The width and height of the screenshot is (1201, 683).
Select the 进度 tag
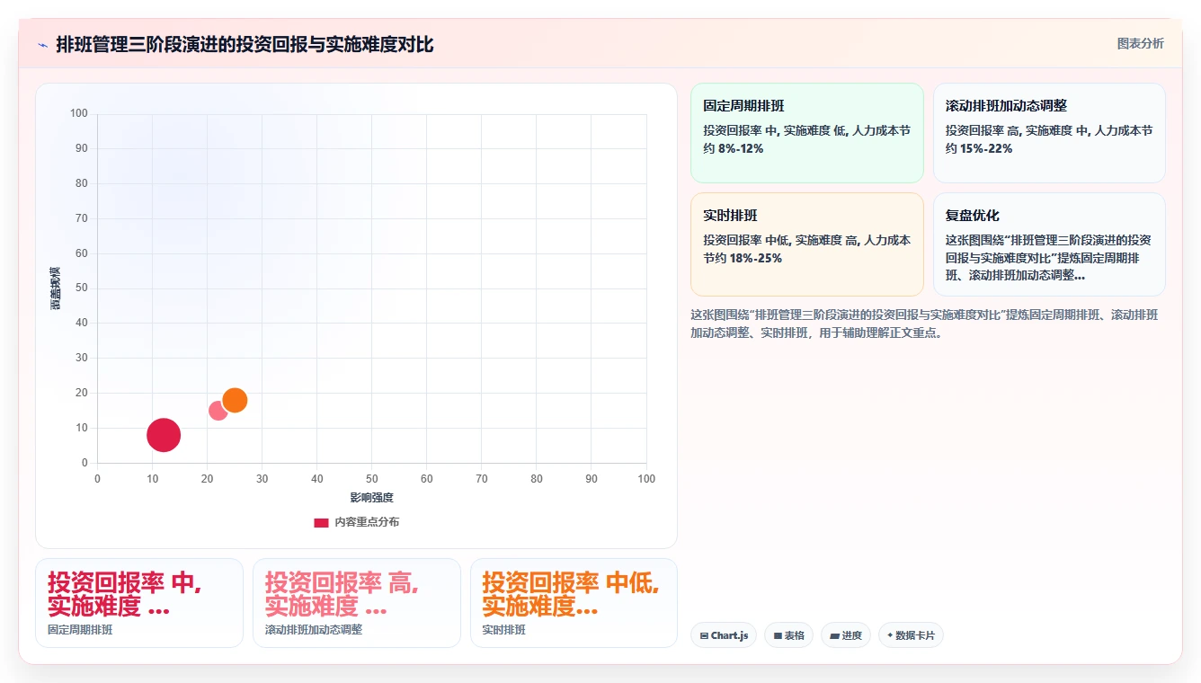[845, 635]
